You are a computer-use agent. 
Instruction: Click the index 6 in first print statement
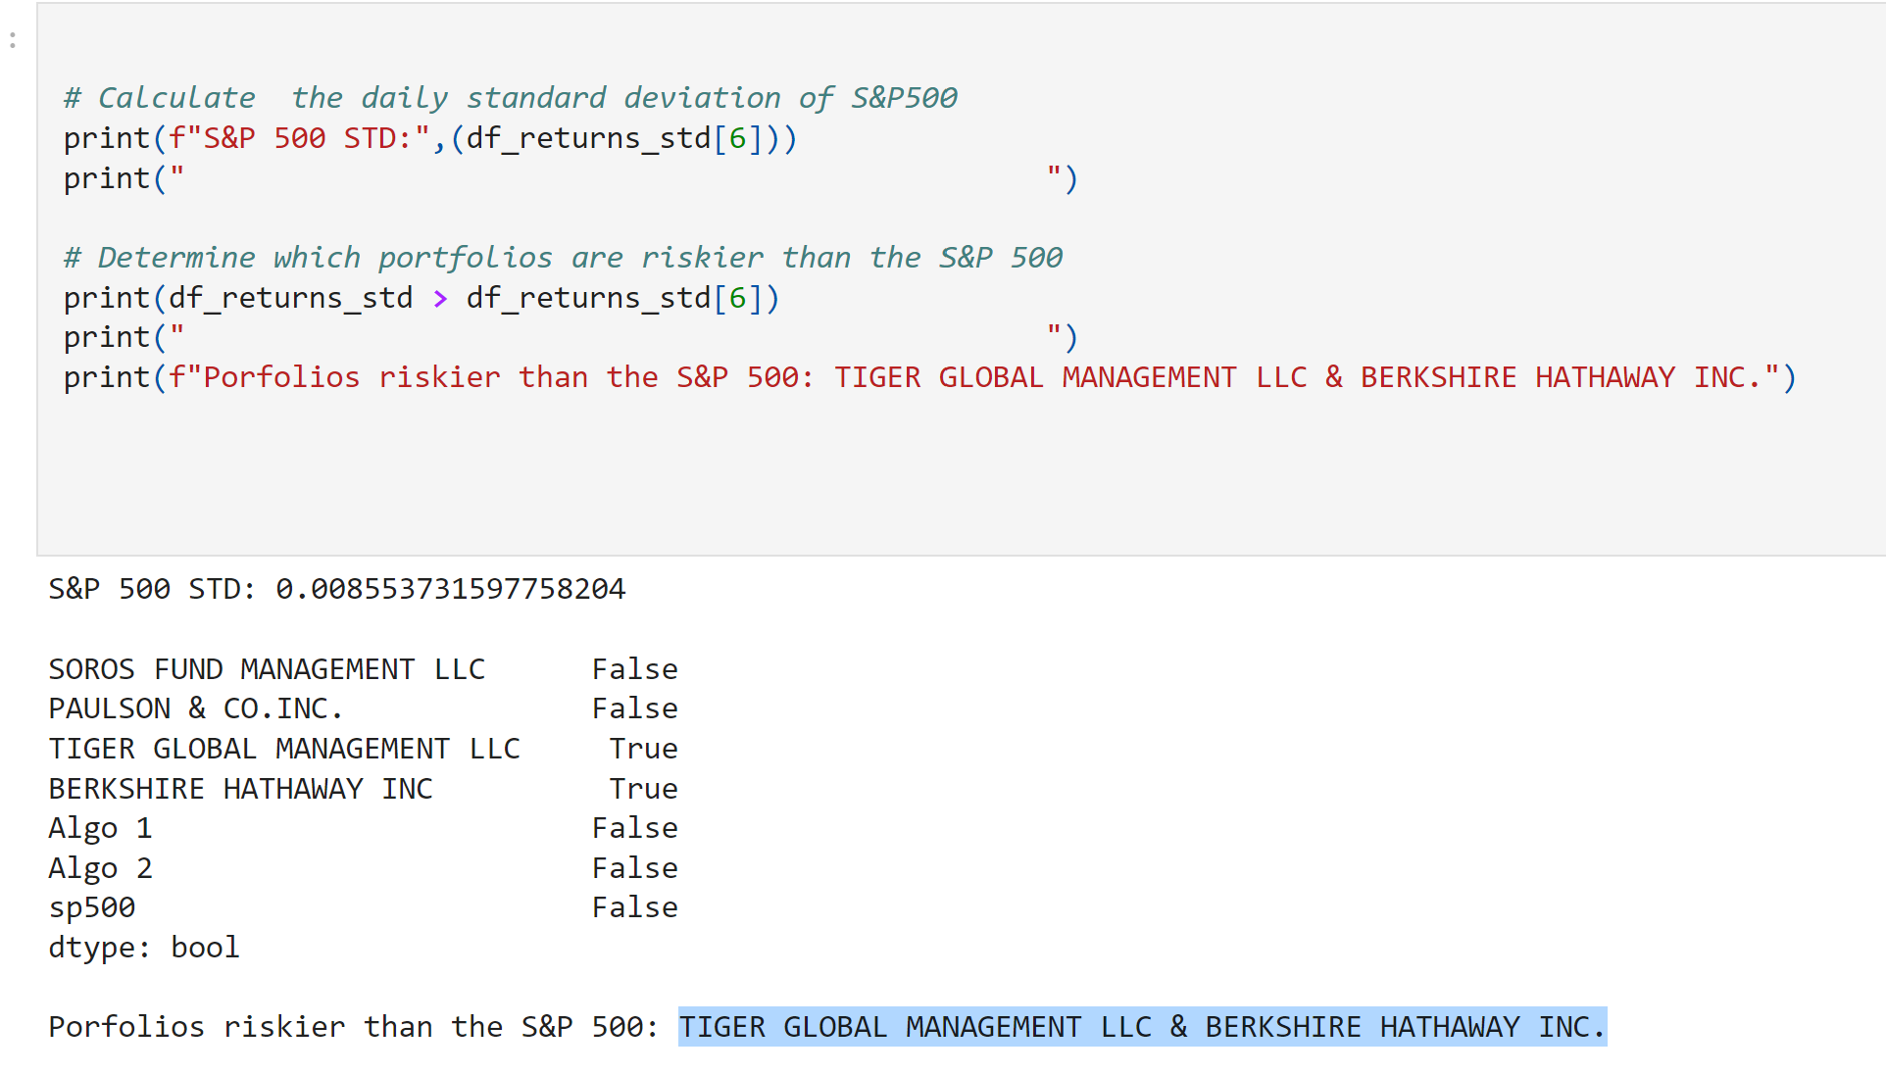tap(738, 138)
